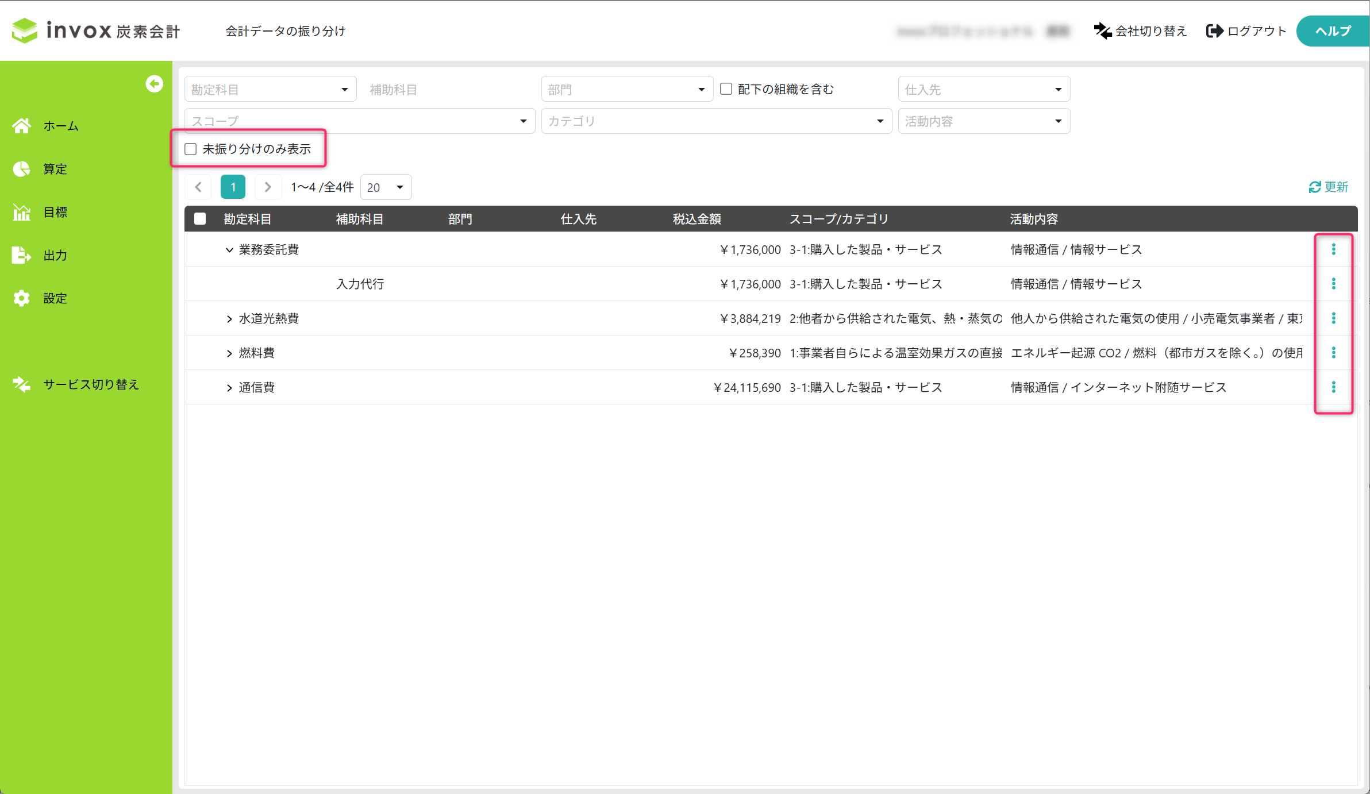The width and height of the screenshot is (1370, 794).
Task: Click the 会社切り替え switch icon
Action: point(1102,31)
